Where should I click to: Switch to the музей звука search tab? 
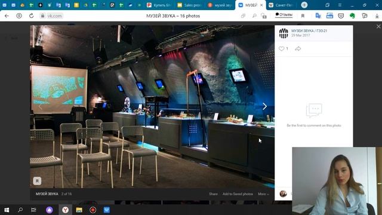pos(220,5)
